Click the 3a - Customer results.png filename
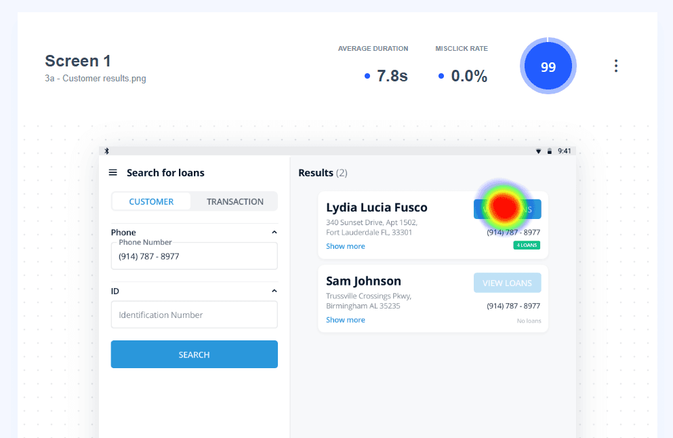The image size is (673, 438). pos(96,79)
